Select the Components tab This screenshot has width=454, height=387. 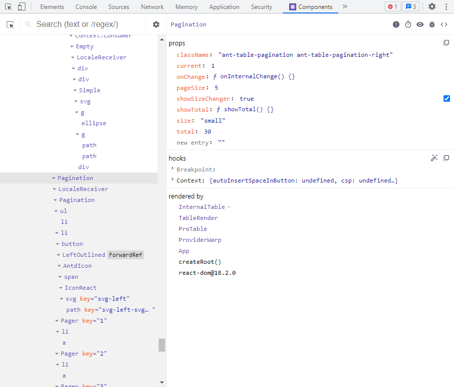pos(311,7)
